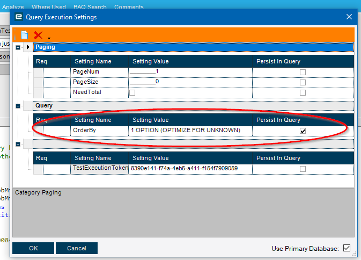
Task: Toggle Persist In Query for NeedTotal
Action: (x=303, y=92)
